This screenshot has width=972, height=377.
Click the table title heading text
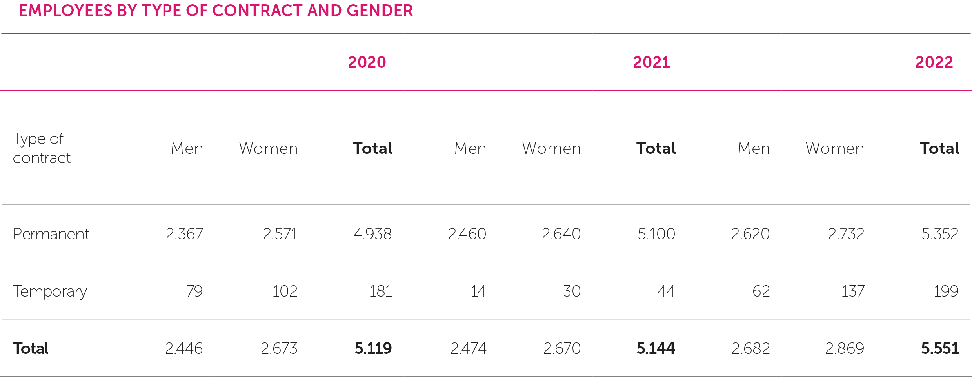pos(216,11)
